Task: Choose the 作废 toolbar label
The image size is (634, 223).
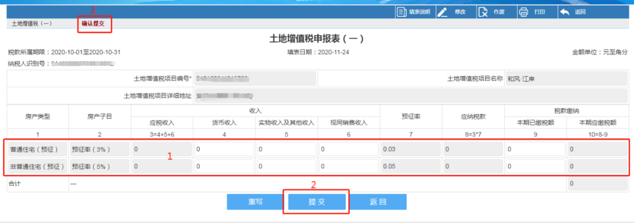Action: coord(499,12)
